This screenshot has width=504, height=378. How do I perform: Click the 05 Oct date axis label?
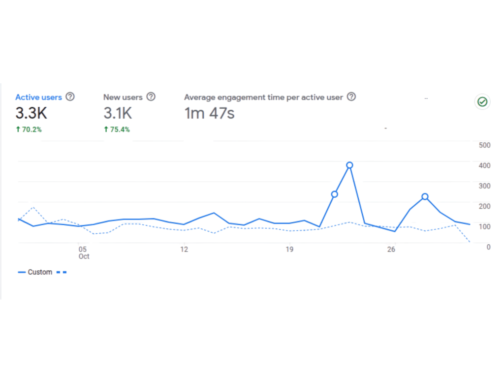84,253
